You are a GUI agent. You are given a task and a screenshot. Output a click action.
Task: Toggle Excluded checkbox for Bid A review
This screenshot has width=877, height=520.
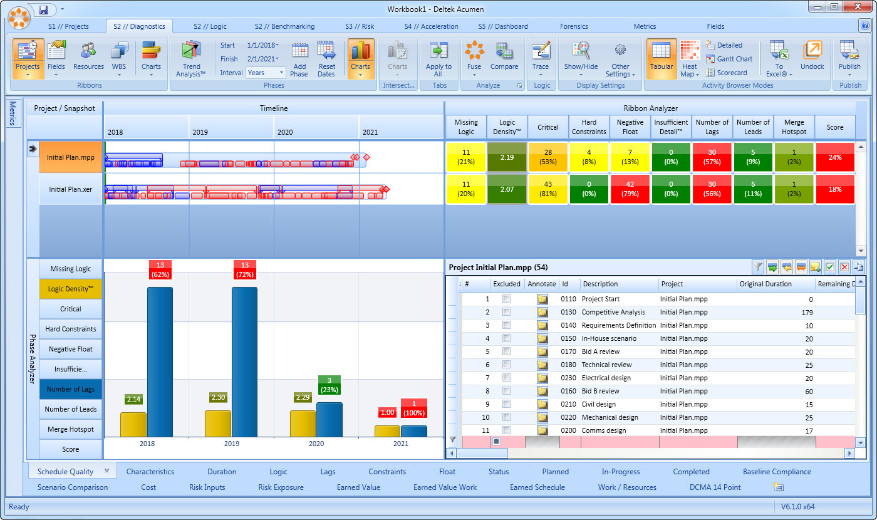(506, 352)
